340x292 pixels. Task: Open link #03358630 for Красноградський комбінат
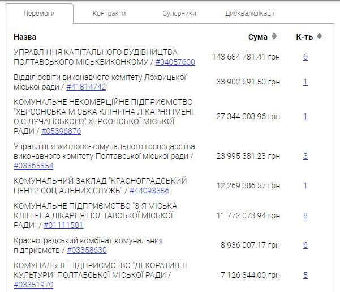coord(87,250)
